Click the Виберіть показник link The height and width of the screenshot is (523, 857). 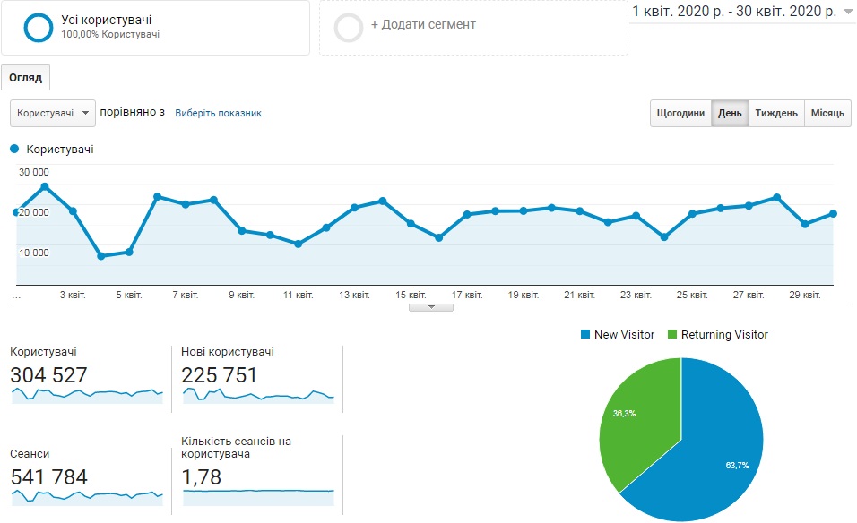218,113
